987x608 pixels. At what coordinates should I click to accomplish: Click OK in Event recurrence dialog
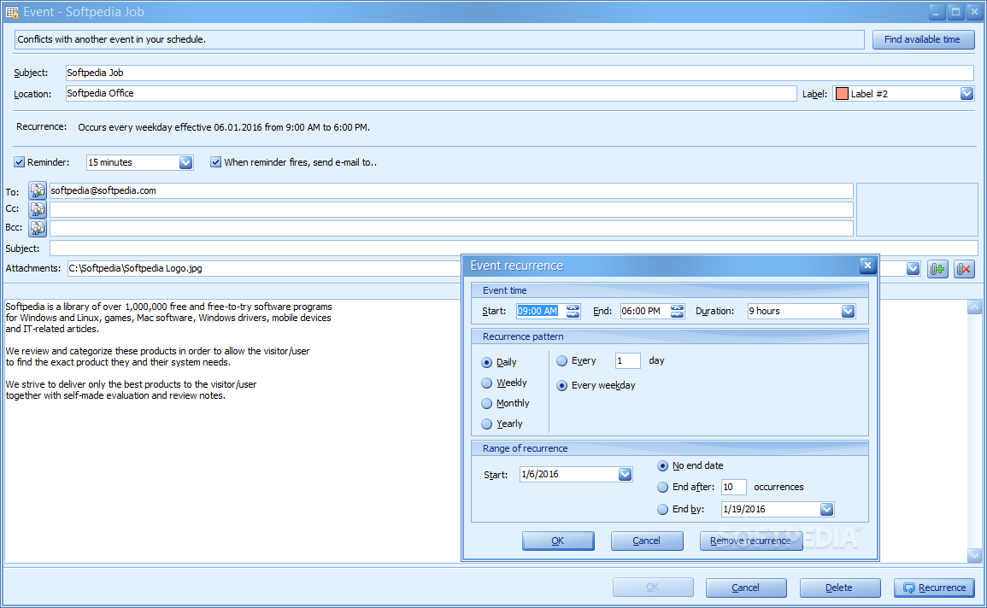coord(558,541)
